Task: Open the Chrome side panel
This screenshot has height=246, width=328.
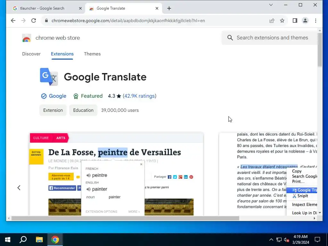Action: [x=295, y=20]
